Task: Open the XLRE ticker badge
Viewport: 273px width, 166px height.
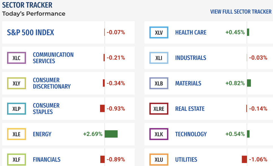Action: click(x=159, y=108)
